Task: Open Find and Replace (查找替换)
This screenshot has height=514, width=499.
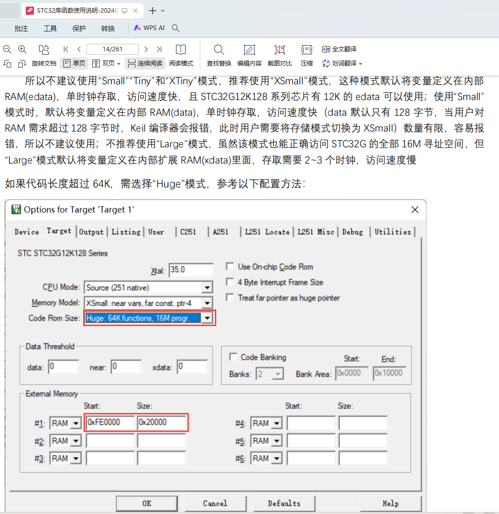Action: (x=219, y=55)
